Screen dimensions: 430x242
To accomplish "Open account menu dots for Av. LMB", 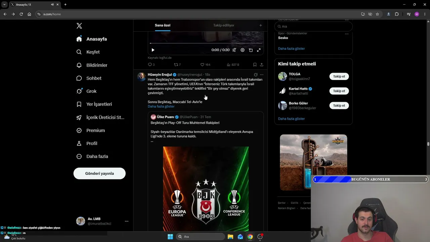I will coord(127,221).
